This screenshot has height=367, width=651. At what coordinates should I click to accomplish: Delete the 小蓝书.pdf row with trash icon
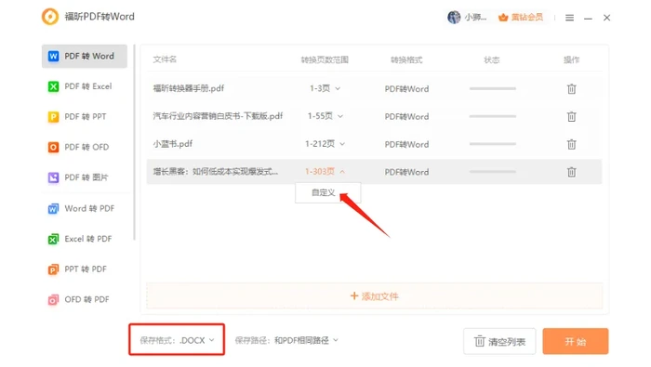tap(571, 144)
